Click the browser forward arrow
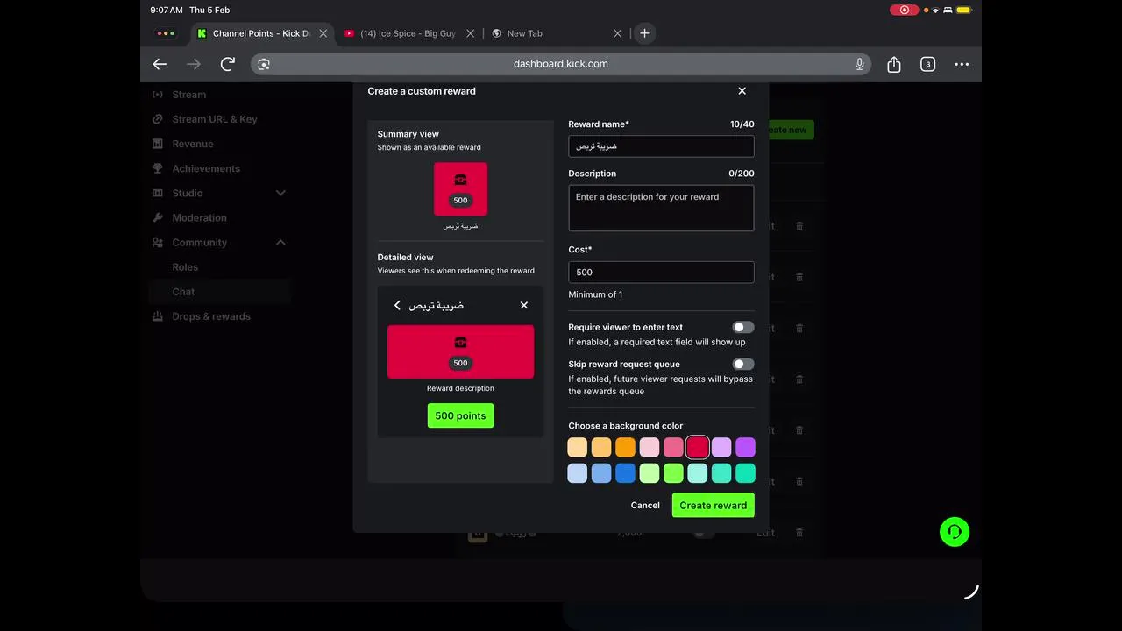1122x631 pixels. point(194,64)
